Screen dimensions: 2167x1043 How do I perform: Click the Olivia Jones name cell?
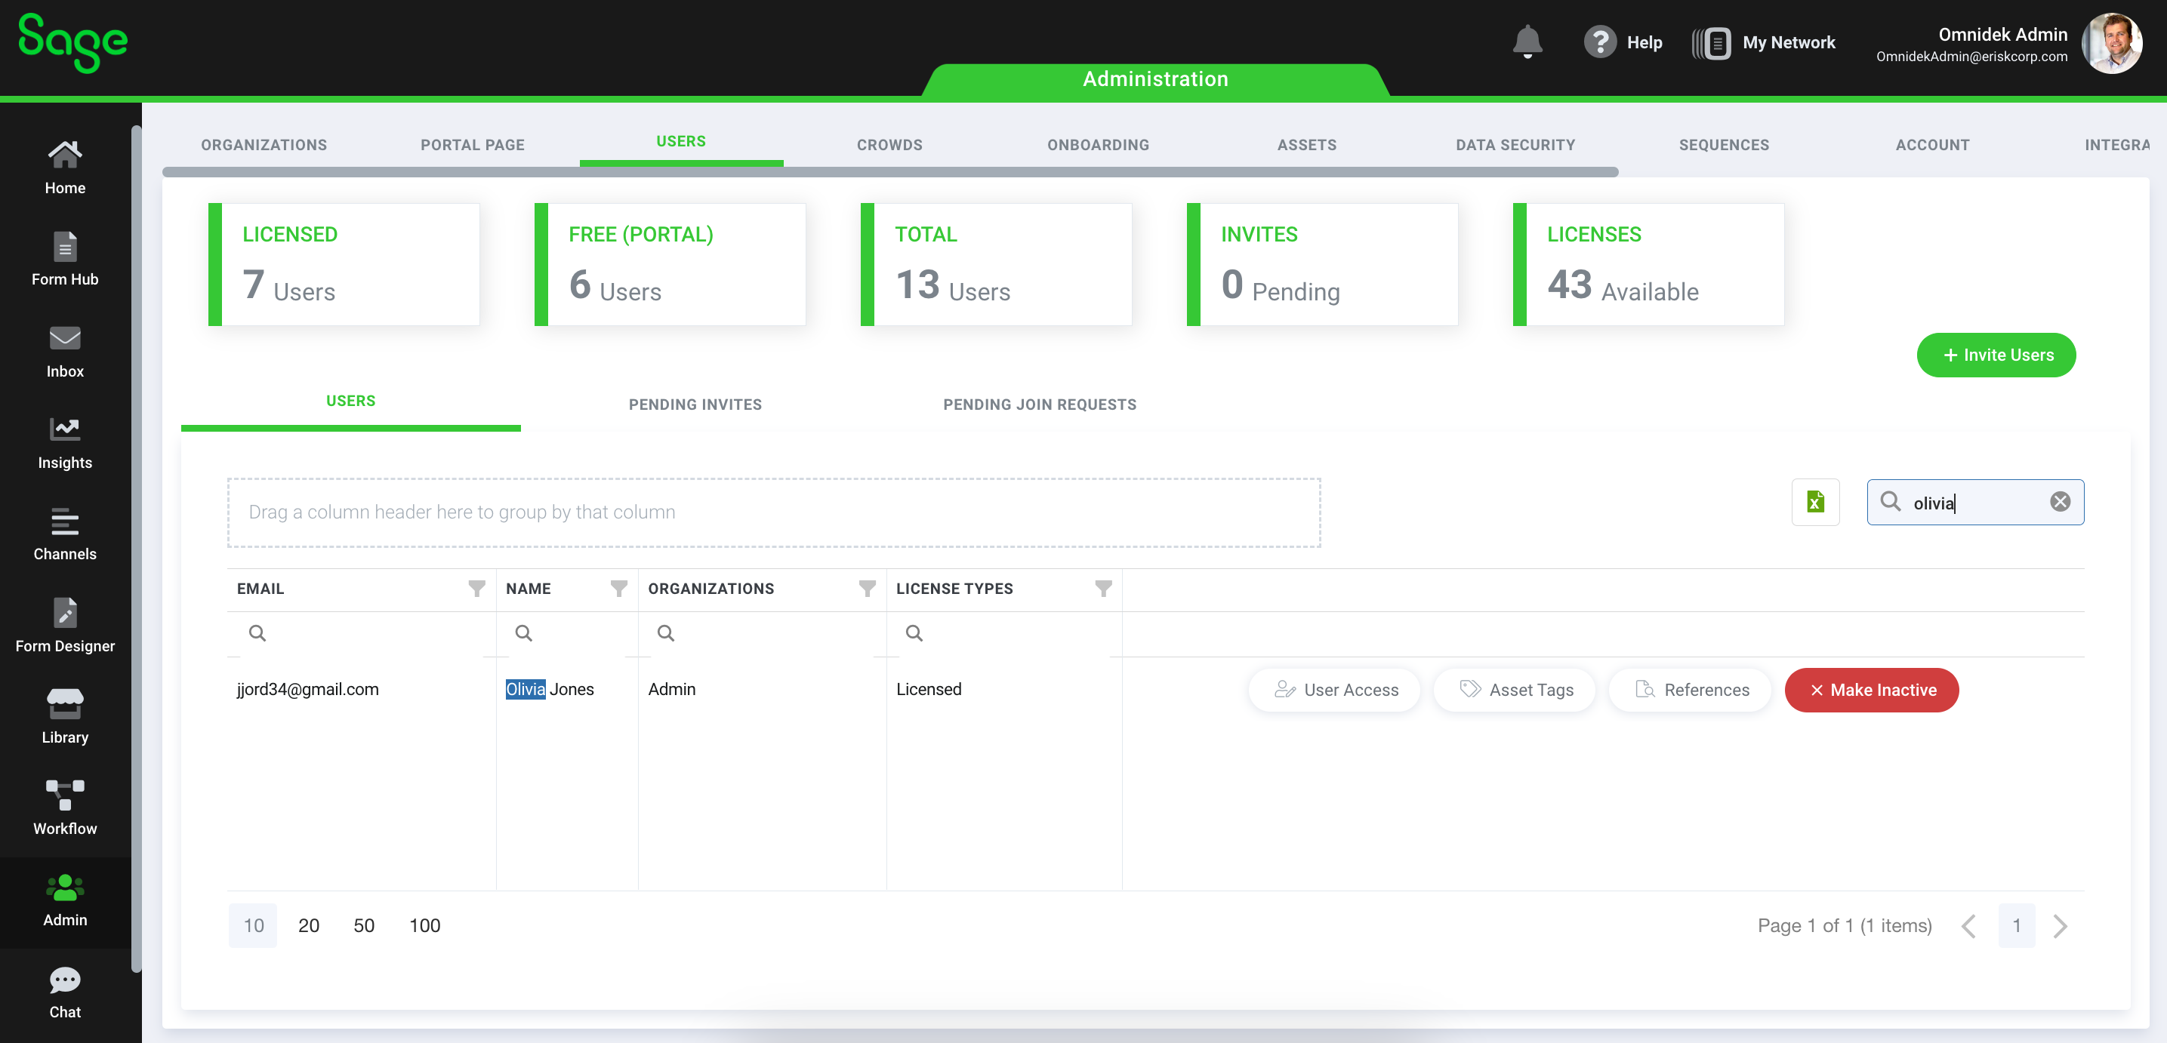click(550, 689)
